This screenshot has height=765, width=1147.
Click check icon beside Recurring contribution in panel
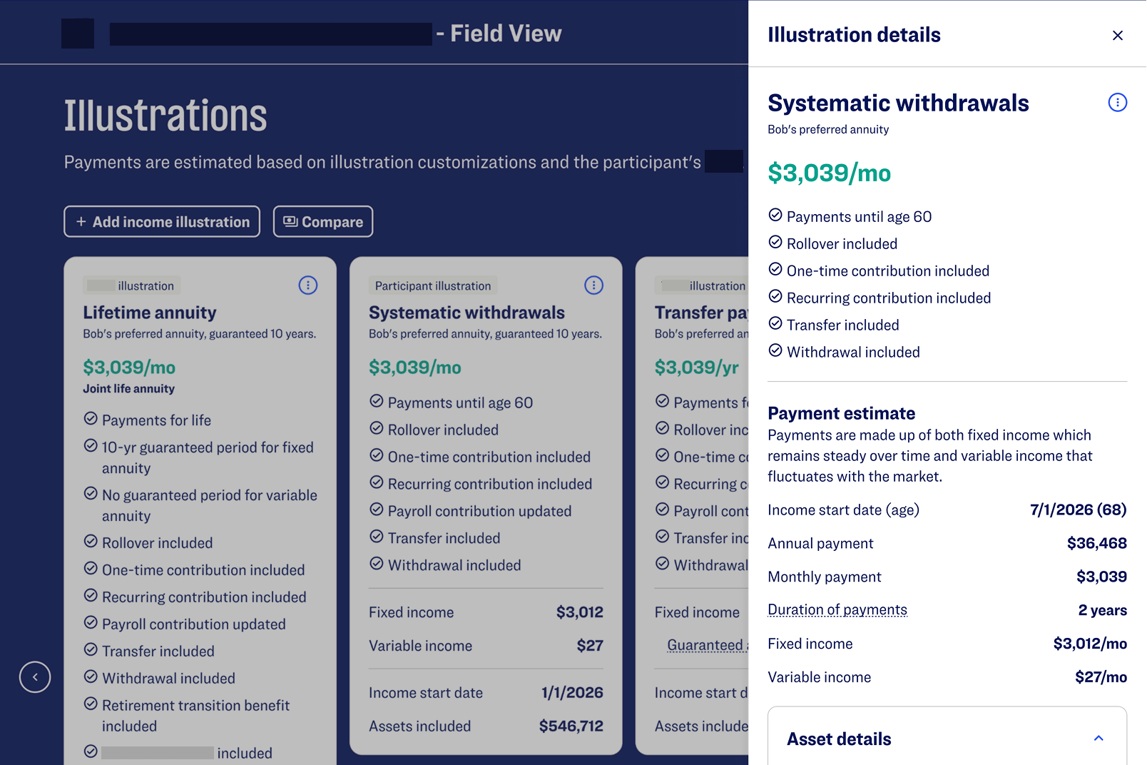[x=775, y=296]
